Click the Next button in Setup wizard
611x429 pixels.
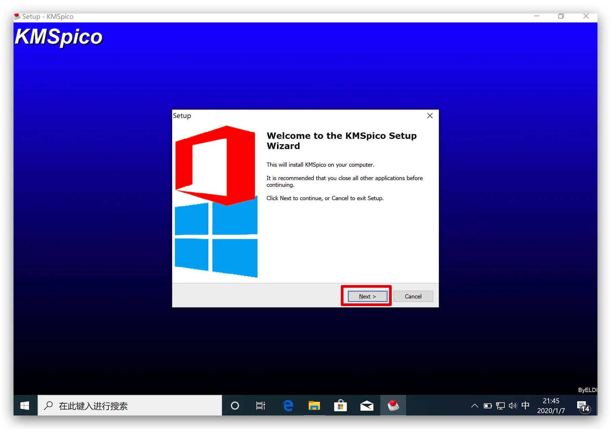click(x=367, y=296)
